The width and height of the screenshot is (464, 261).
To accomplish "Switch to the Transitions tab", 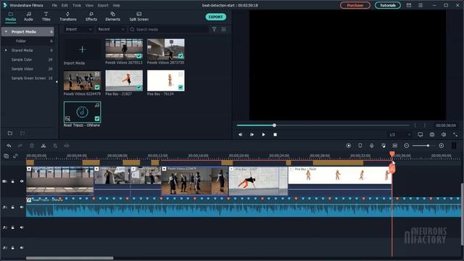I will 67,17.
